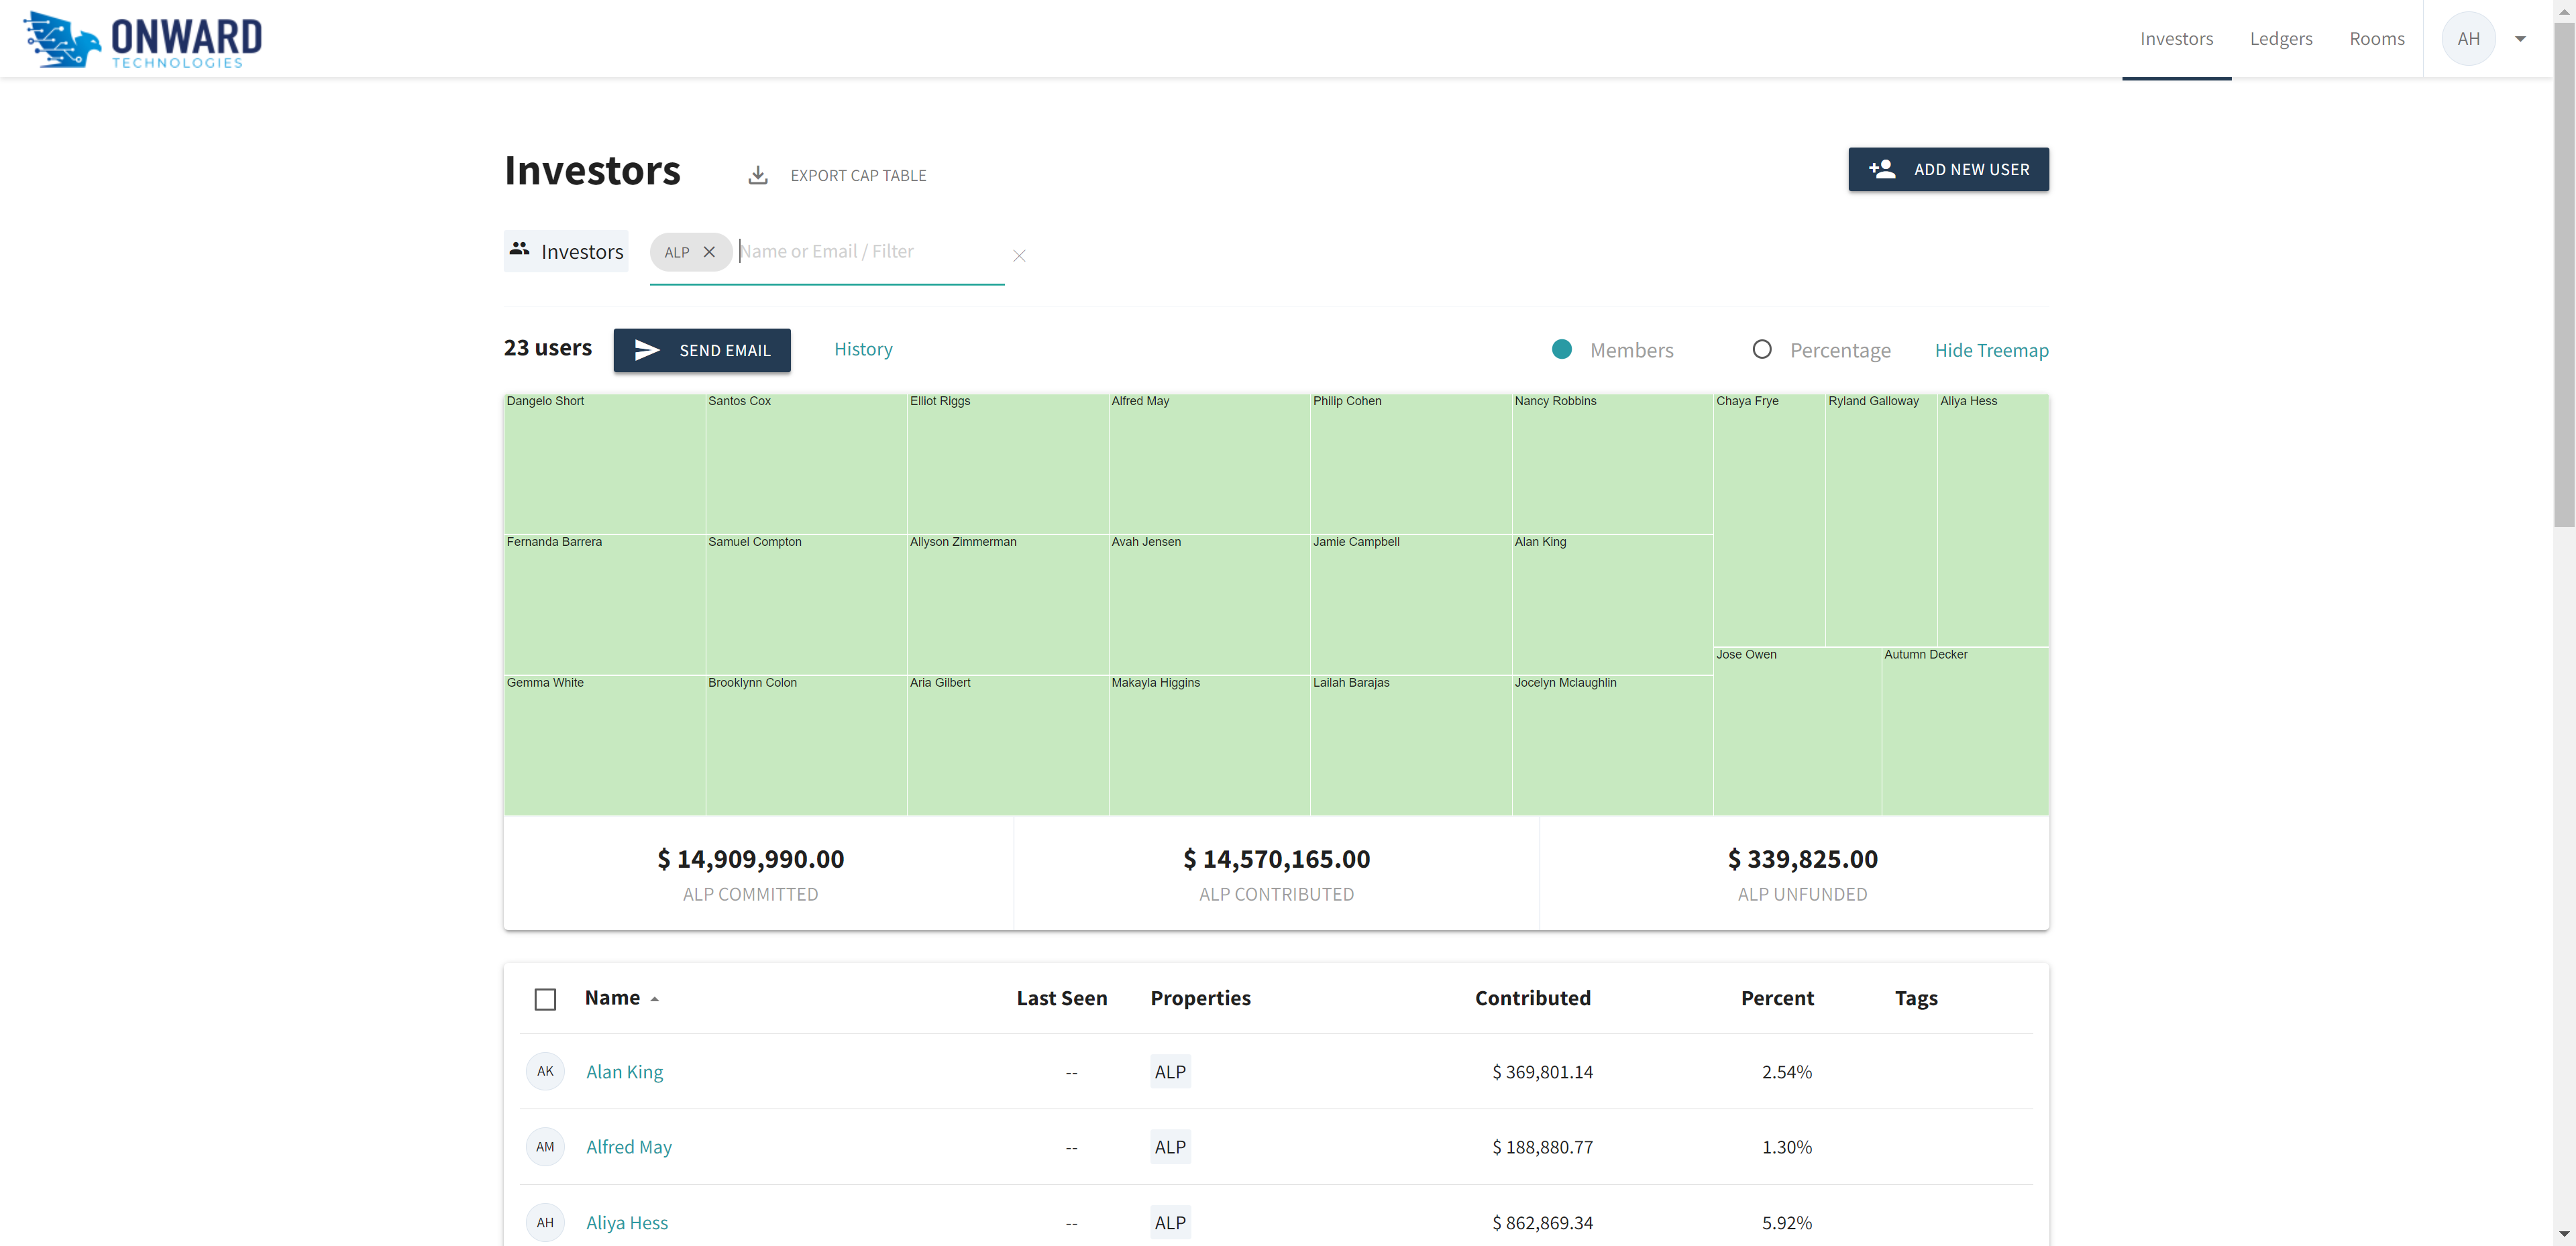Open the Ledgers tab
The width and height of the screenshot is (2576, 1246).
coord(2281,39)
